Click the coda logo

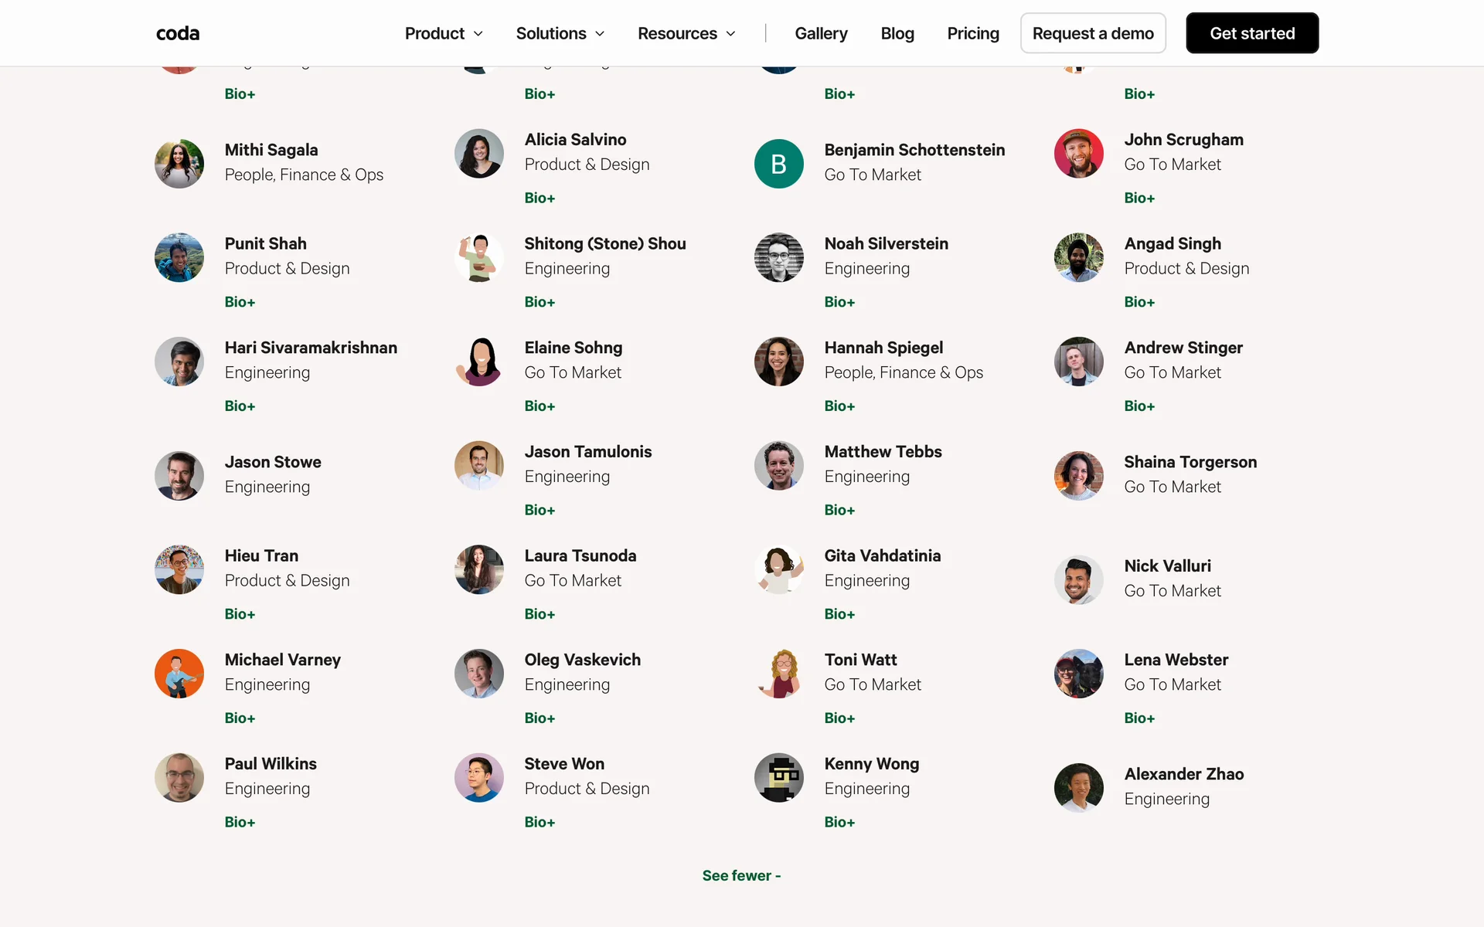tap(178, 33)
